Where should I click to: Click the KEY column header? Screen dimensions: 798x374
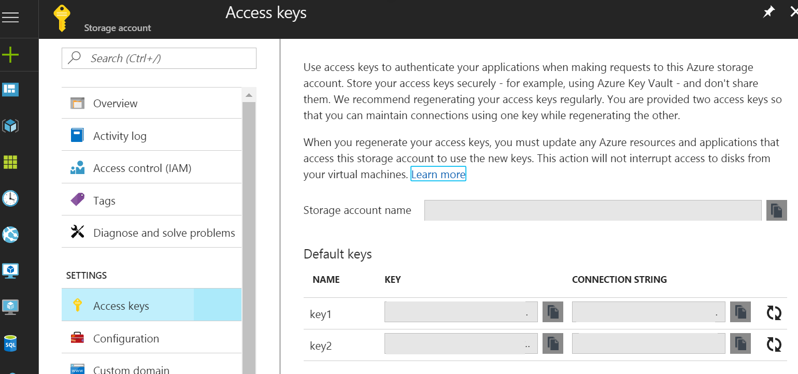(393, 279)
